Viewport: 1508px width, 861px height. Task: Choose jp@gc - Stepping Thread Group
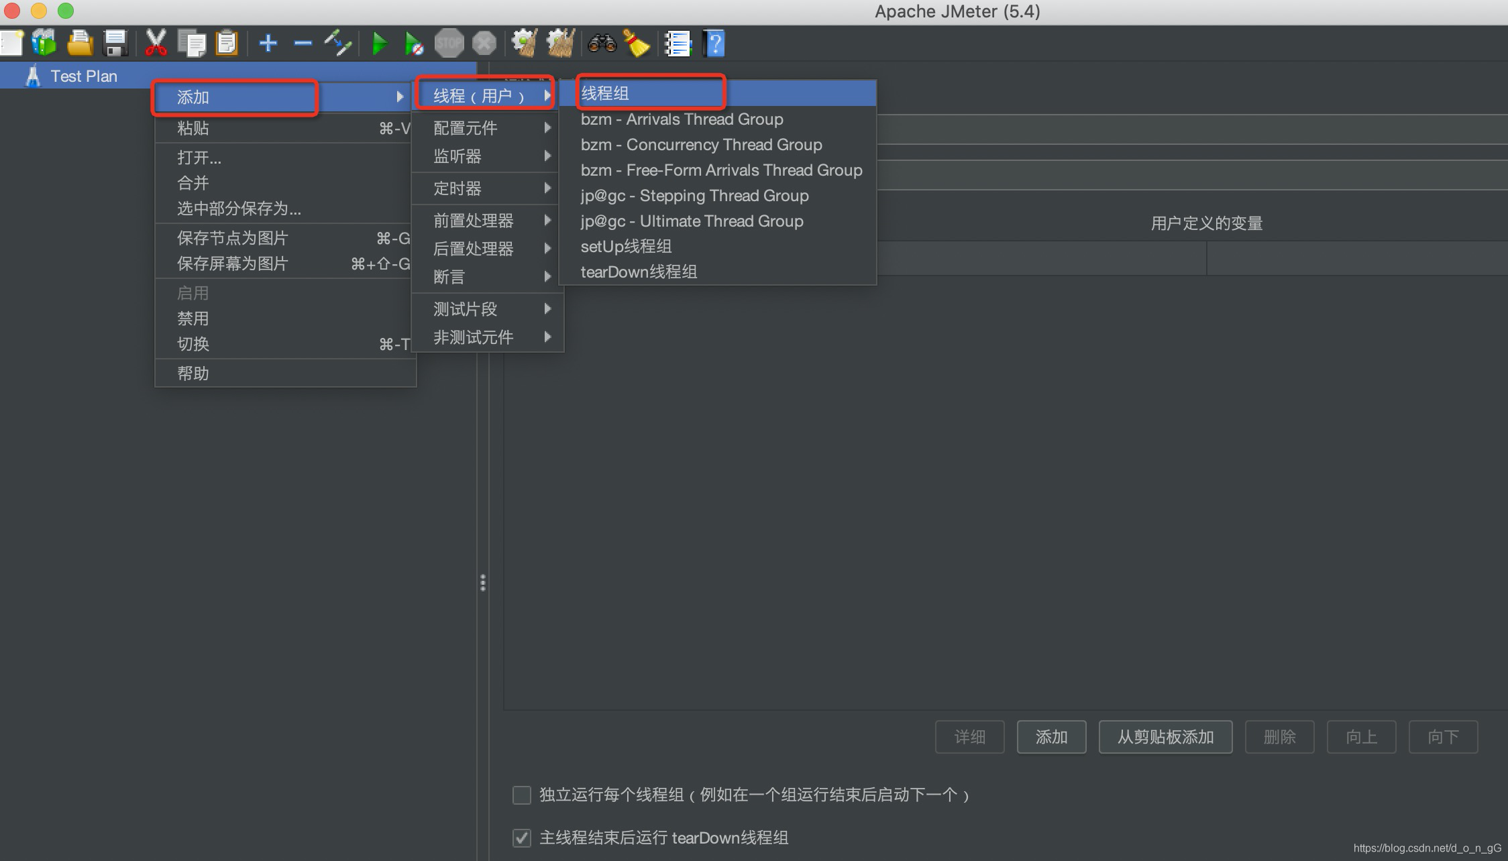[718, 196]
